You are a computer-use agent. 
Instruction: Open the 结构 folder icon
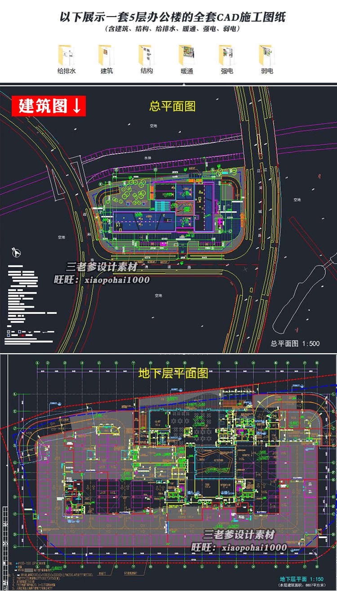point(147,55)
